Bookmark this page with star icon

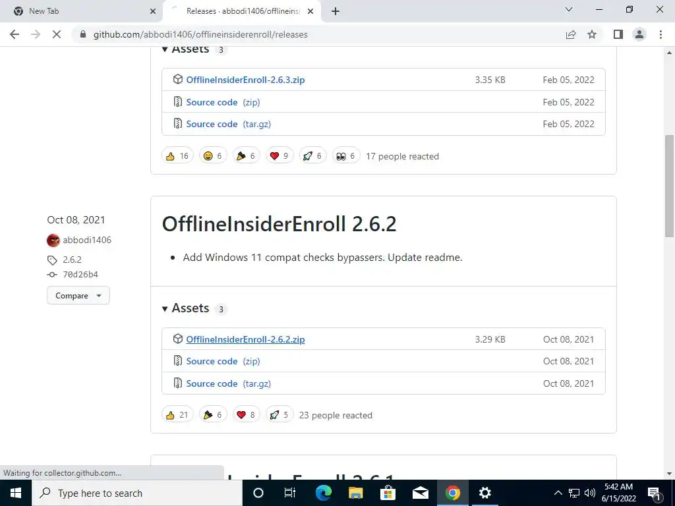point(592,34)
